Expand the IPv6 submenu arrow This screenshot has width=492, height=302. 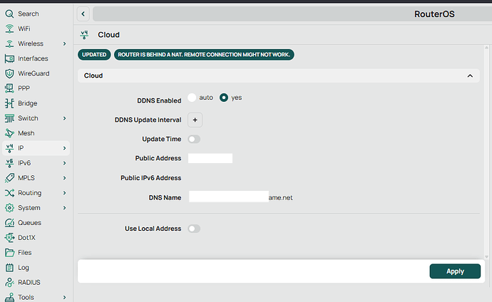pos(64,163)
